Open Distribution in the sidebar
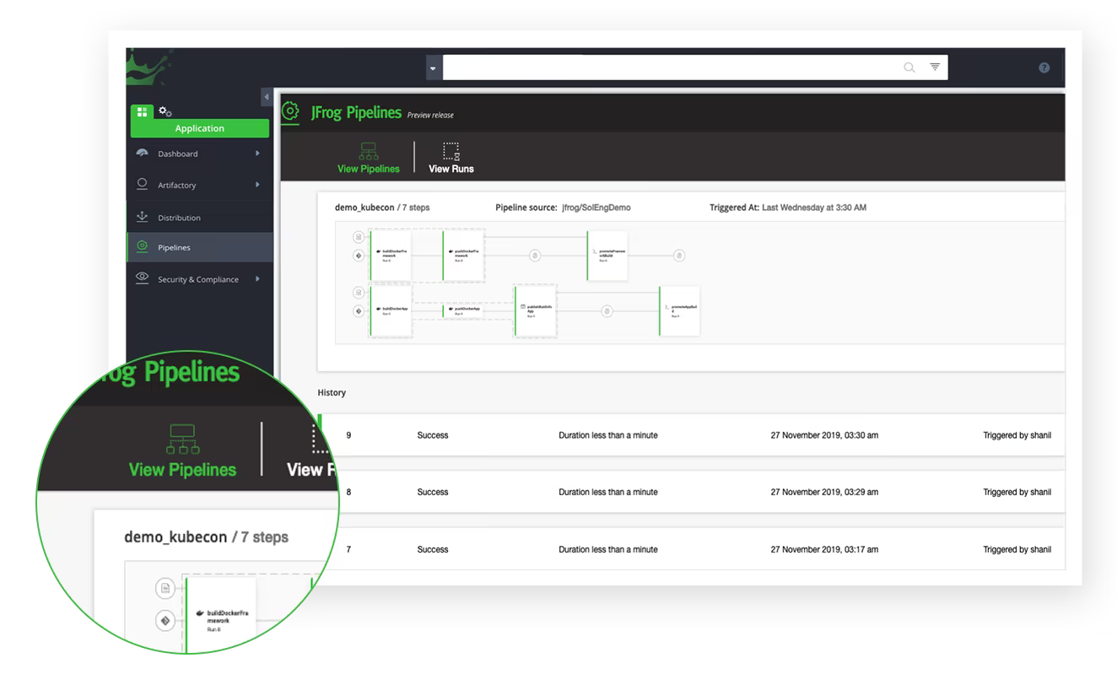Image resolution: width=1117 pixels, height=685 pixels. tap(199, 217)
